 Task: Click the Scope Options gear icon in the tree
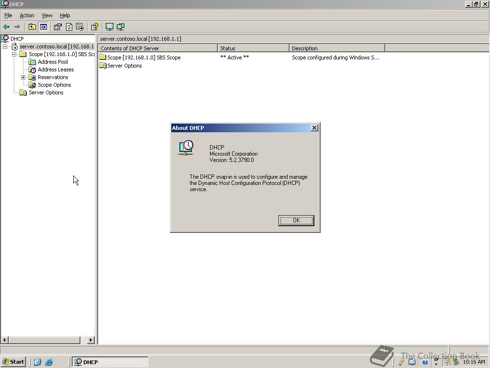pos(32,85)
